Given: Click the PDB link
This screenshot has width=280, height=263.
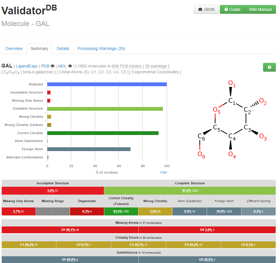Looking at the screenshot, I should click(x=45, y=66).
